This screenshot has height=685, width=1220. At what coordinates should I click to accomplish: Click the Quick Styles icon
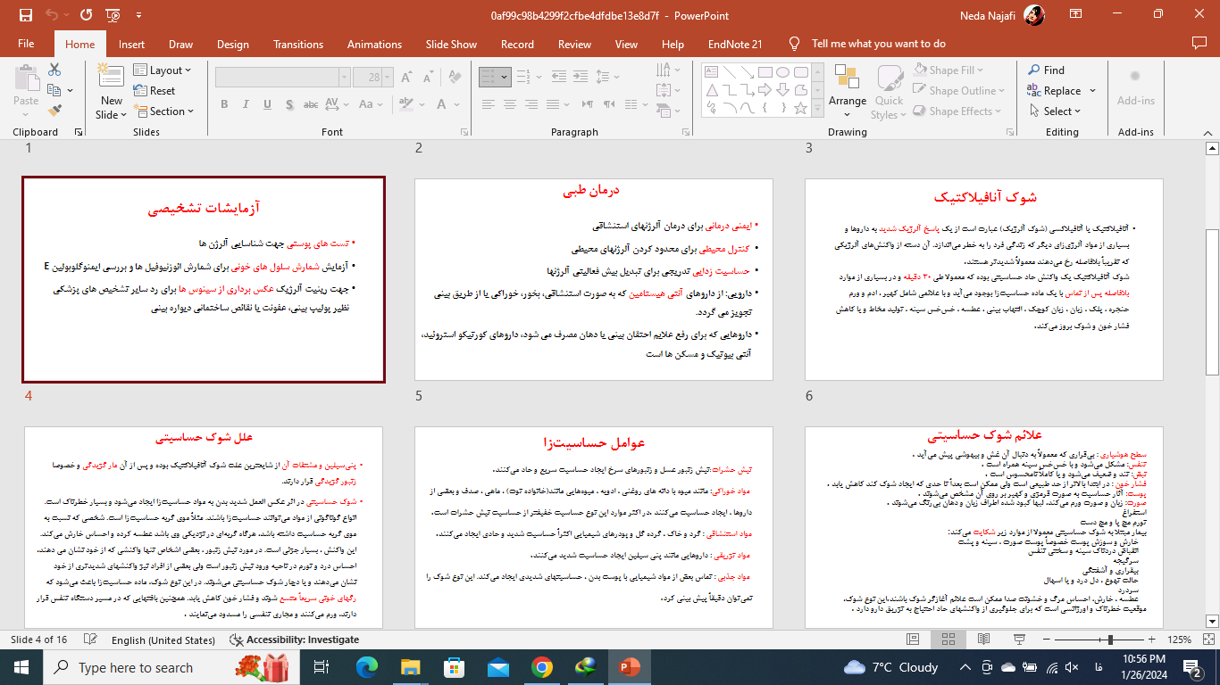click(x=889, y=89)
